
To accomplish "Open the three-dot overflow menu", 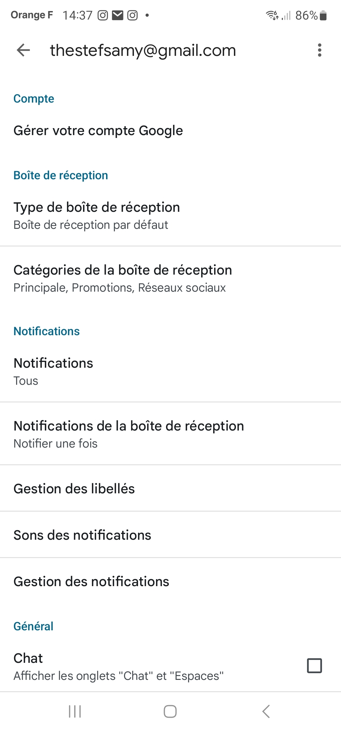I will tap(320, 50).
